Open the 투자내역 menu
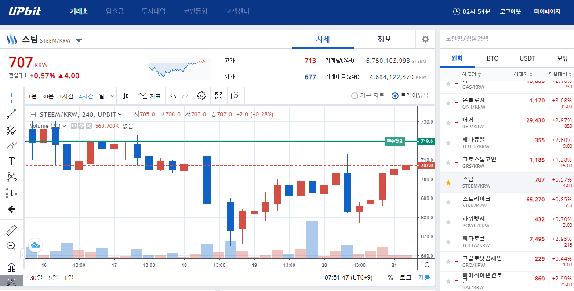Image resolution: width=574 pixels, height=291 pixels. point(154,11)
